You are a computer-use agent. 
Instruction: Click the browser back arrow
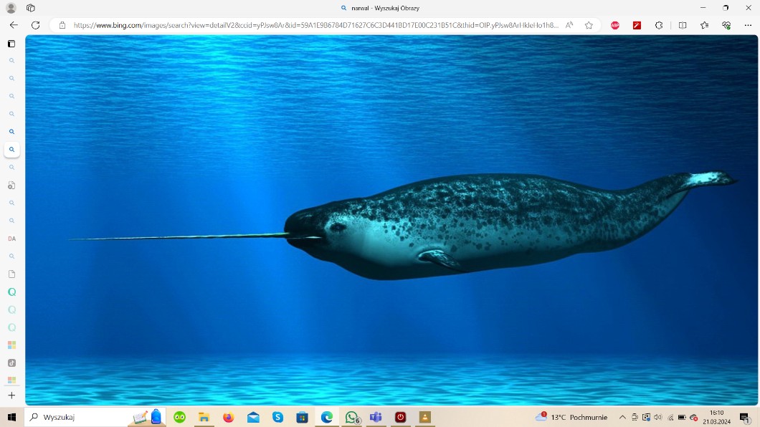point(14,25)
